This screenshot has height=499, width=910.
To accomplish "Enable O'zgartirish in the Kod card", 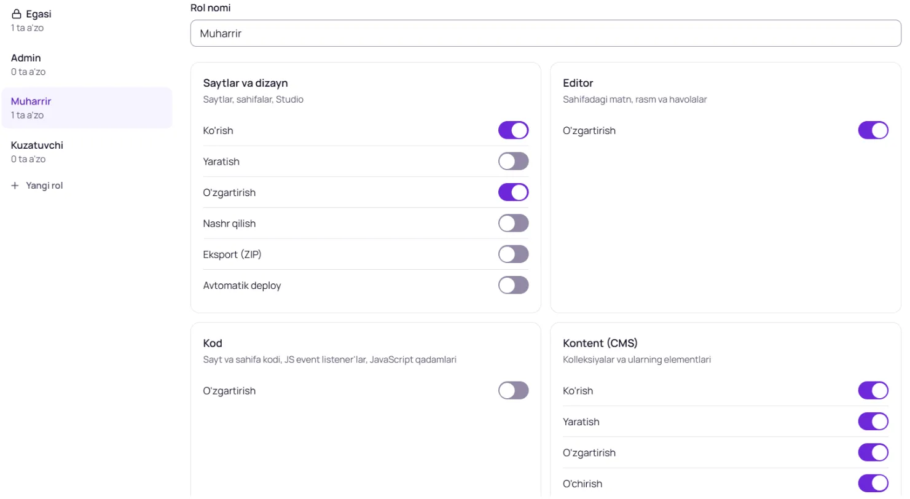I will click(x=513, y=391).
